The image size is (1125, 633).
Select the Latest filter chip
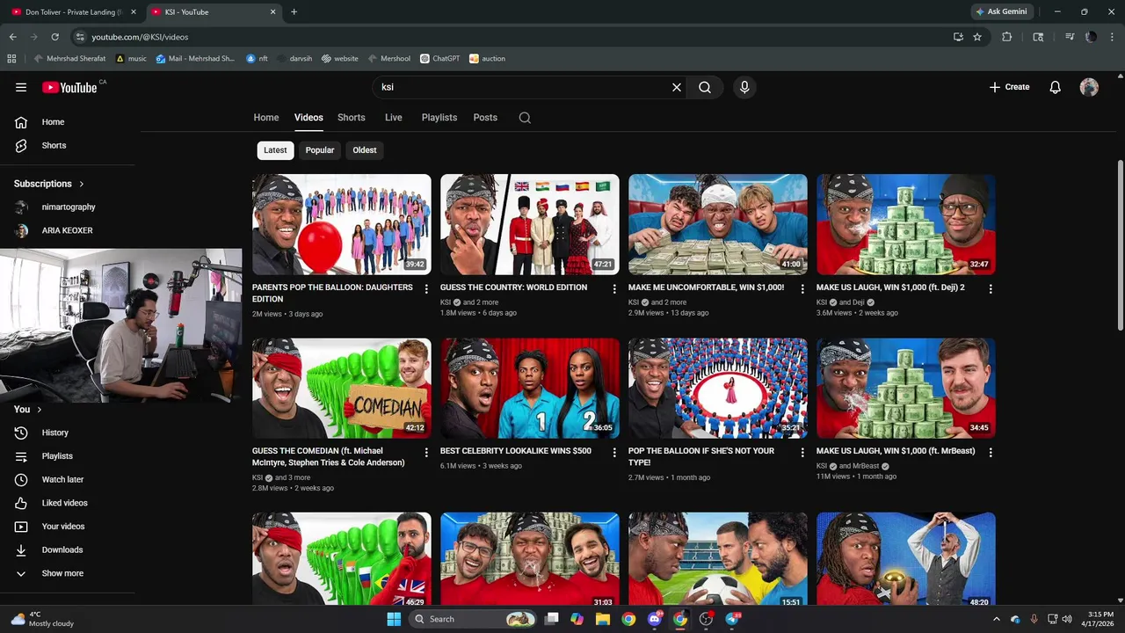click(275, 150)
